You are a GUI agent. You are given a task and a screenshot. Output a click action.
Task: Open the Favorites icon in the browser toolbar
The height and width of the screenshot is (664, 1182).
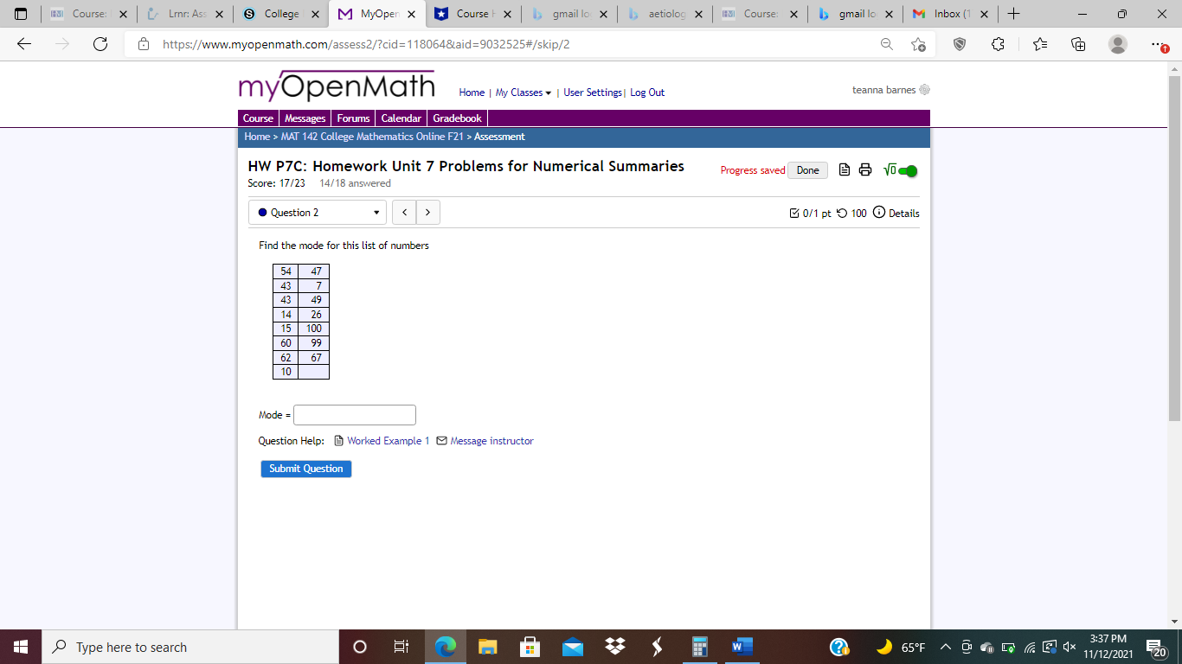point(1038,43)
